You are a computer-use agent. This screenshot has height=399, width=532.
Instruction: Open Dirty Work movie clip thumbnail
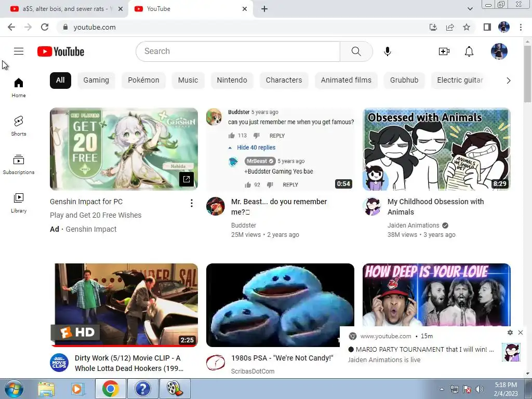click(124, 305)
